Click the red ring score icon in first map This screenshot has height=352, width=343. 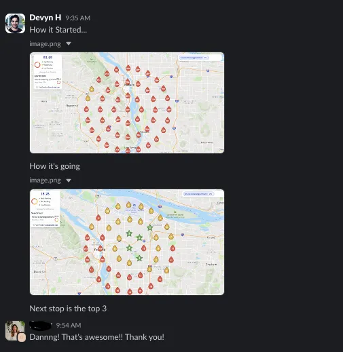point(37,65)
